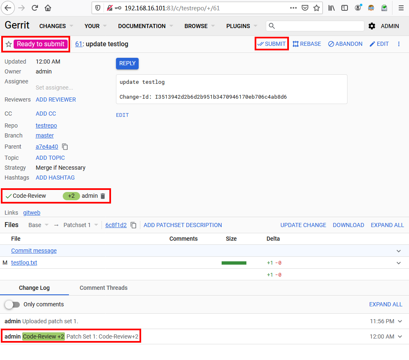The height and width of the screenshot is (360, 409).
Task: Click the browser address bar URL
Action: tap(172, 8)
